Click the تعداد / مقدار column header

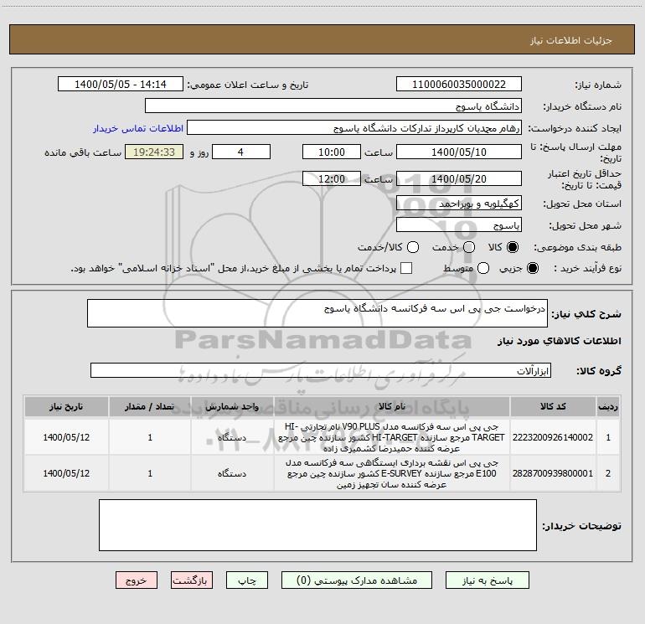(150, 406)
